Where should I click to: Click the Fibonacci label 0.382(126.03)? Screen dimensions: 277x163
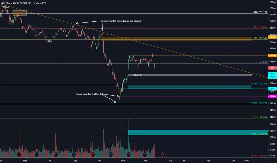259,134
